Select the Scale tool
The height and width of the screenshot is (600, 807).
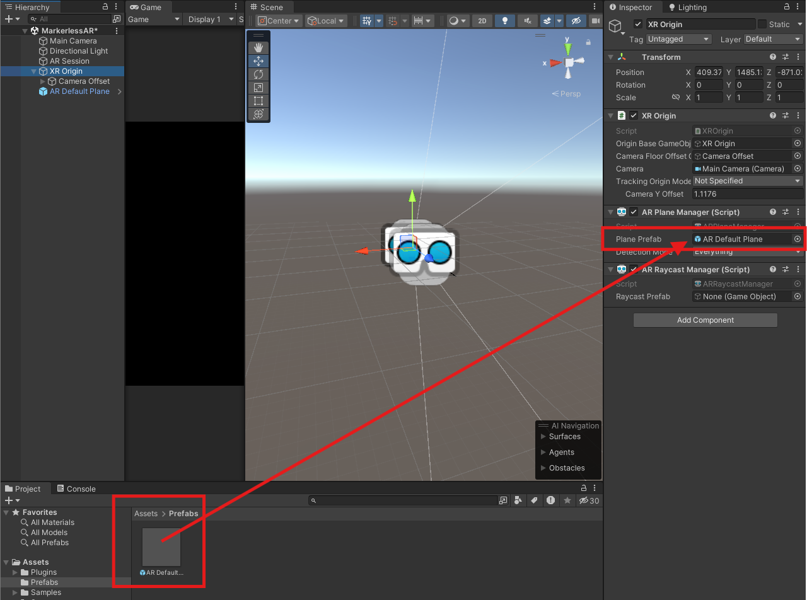258,88
